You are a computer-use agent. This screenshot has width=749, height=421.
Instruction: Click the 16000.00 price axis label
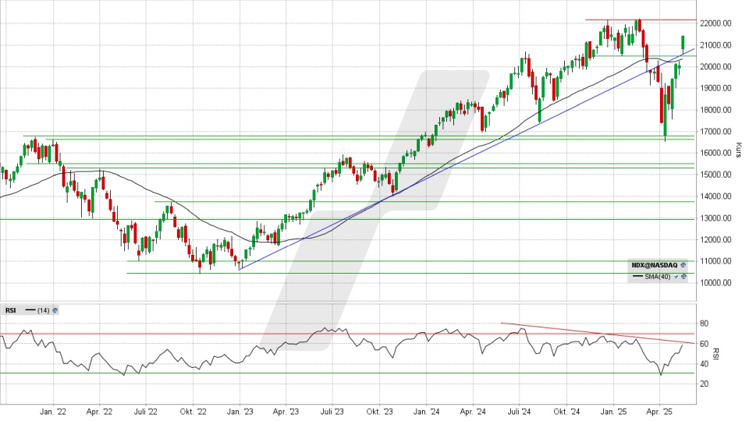[715, 153]
